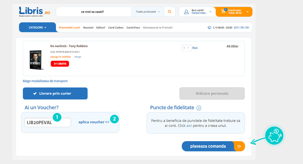Go to Promotiile Lunii
303x164 pixels.
click(69, 28)
